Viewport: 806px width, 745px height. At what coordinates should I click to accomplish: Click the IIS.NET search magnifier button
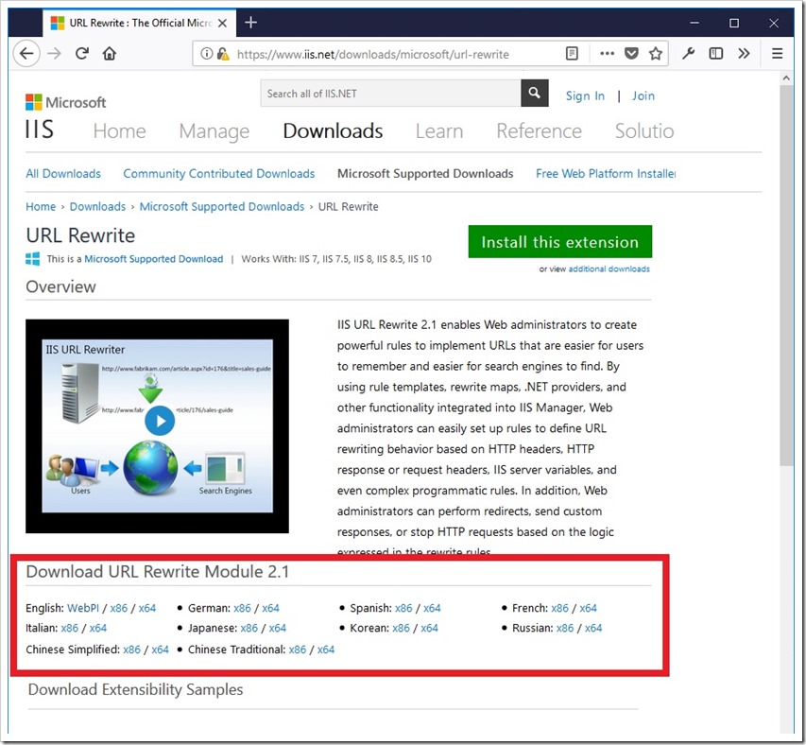(x=535, y=93)
